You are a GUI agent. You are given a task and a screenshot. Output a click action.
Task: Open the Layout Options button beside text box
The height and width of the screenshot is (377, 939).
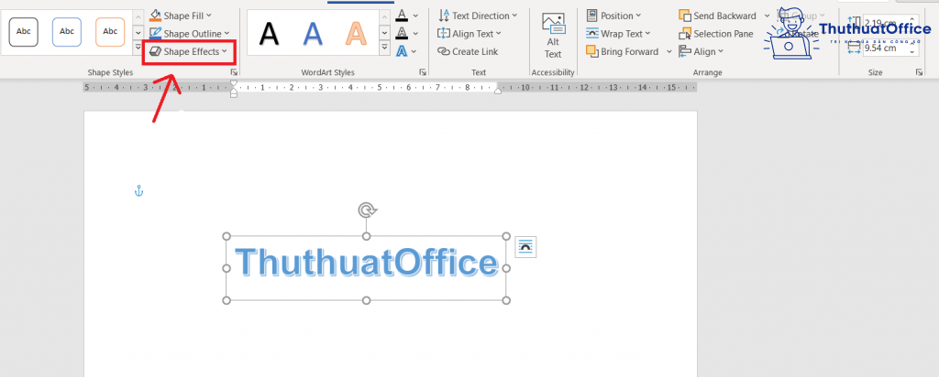525,247
